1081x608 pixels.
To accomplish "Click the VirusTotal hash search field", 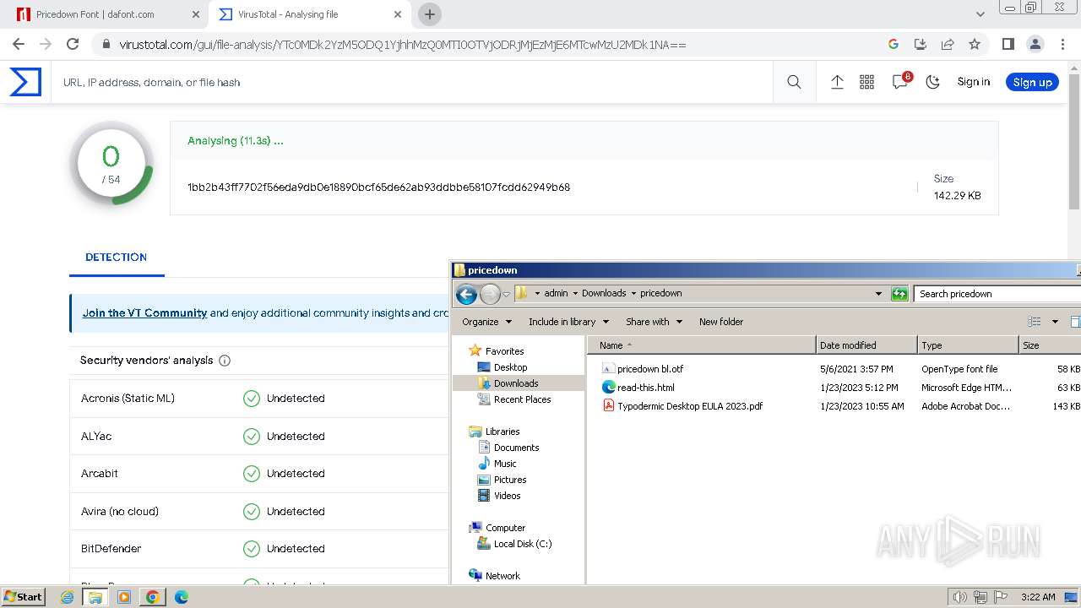I will point(414,82).
